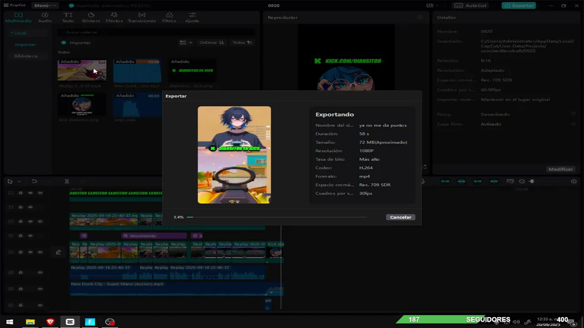This screenshot has height=328, width=584.
Task: Open the Efectos tab
Action: point(114,18)
